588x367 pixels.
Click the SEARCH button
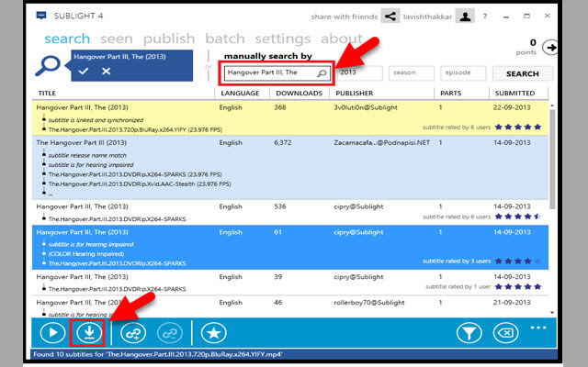(x=523, y=73)
